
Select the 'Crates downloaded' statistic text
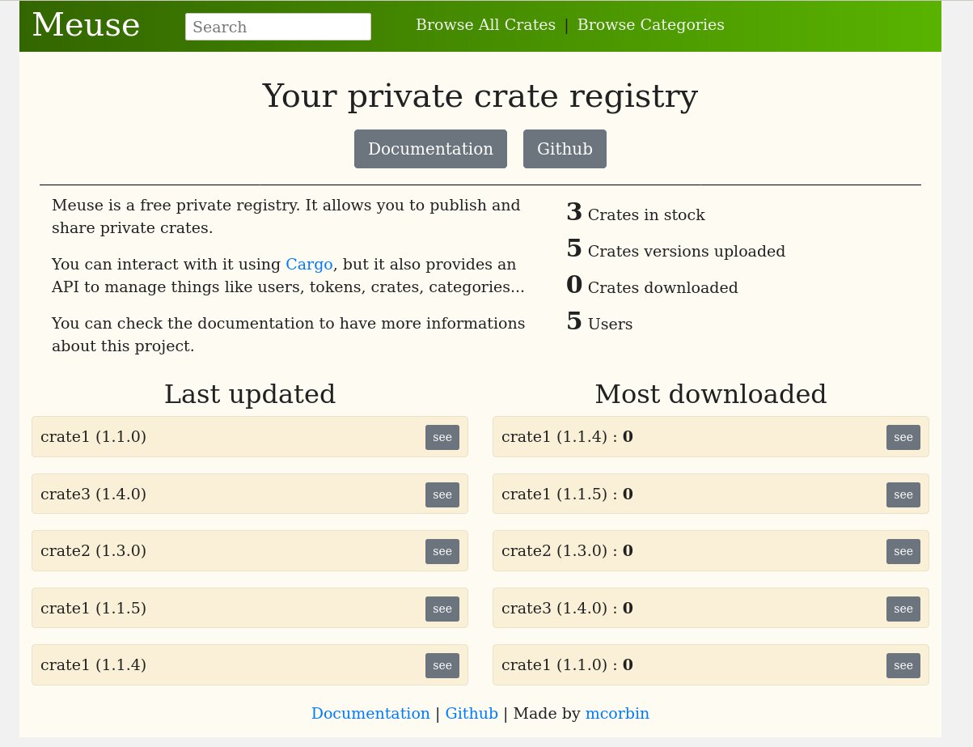[663, 288]
